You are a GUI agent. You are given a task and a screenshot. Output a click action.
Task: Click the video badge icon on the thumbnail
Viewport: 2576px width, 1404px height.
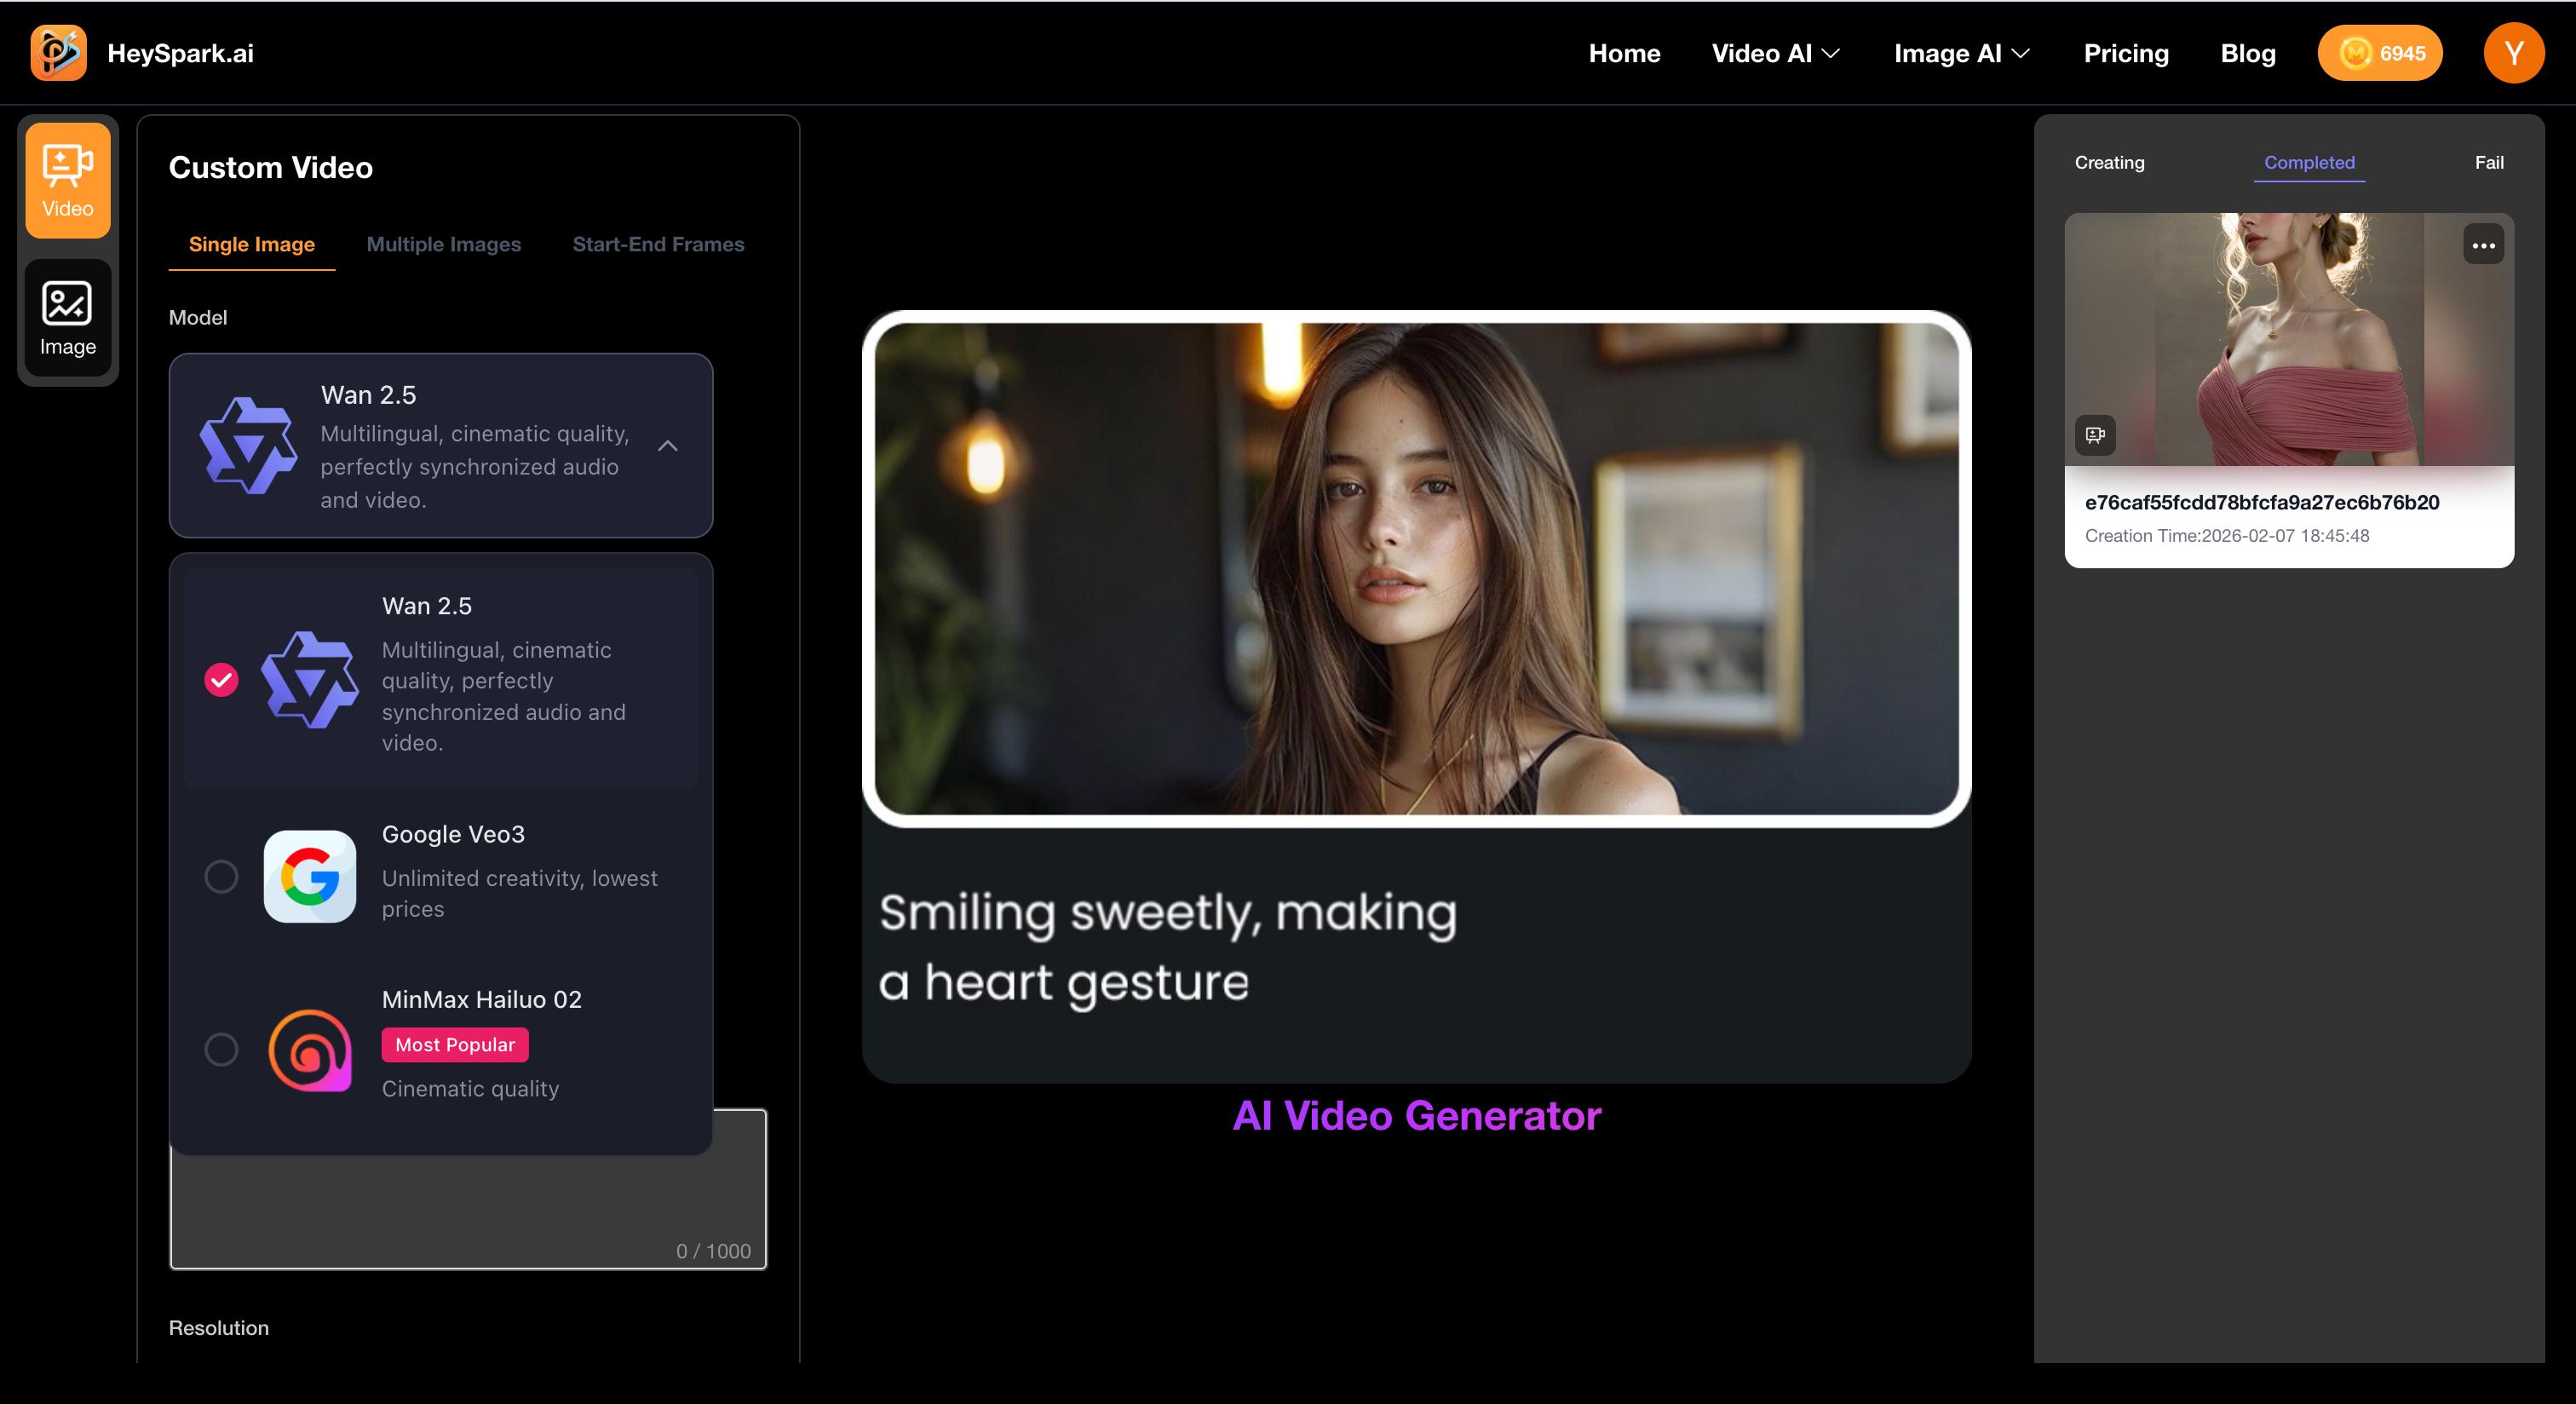(x=2095, y=435)
